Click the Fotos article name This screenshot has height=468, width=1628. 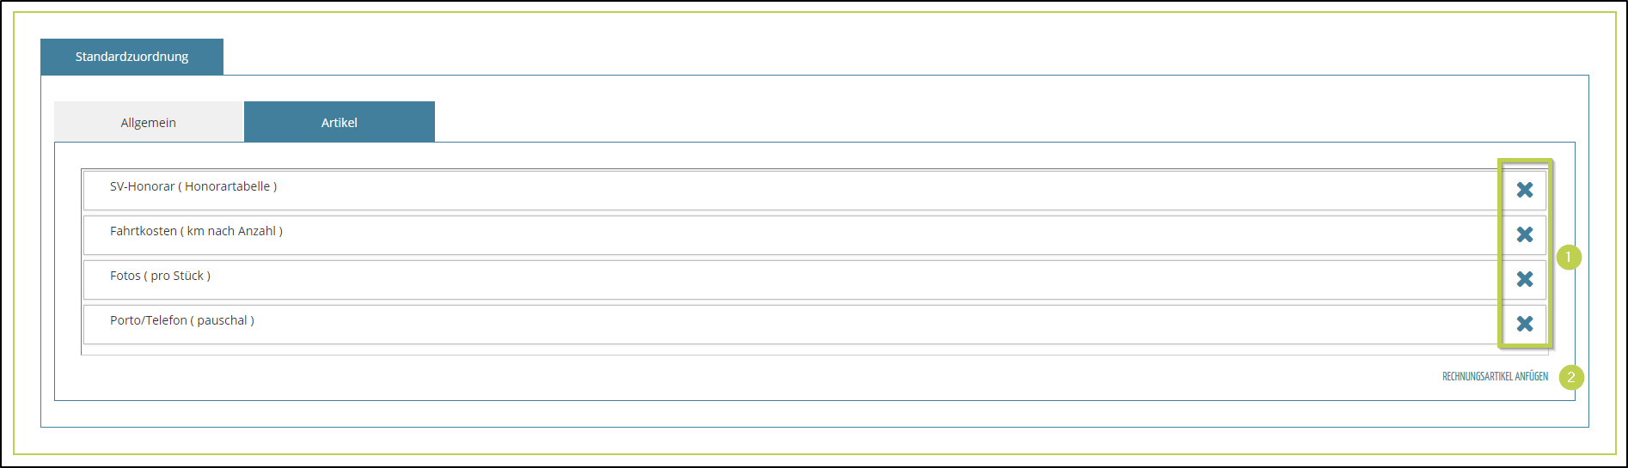click(x=125, y=276)
